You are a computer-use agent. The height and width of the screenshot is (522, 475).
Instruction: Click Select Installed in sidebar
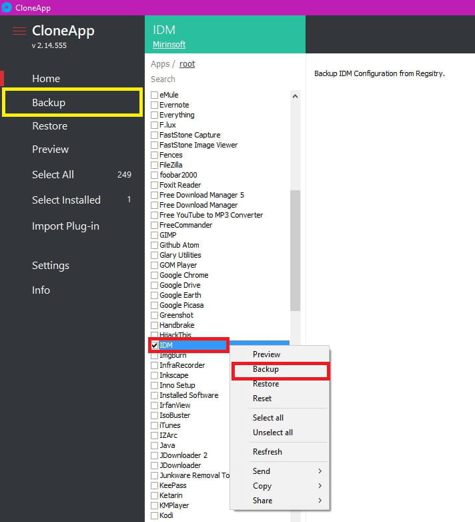point(66,200)
